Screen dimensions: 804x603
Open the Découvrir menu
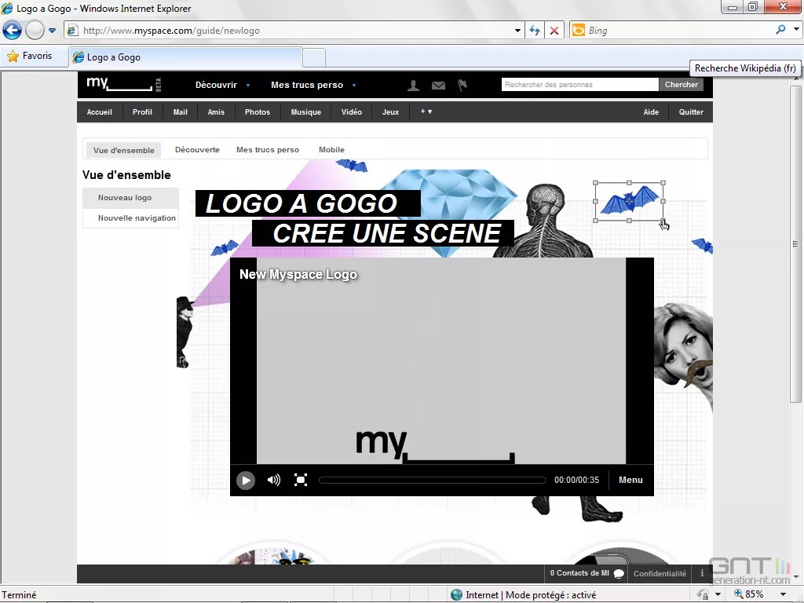[x=216, y=85]
